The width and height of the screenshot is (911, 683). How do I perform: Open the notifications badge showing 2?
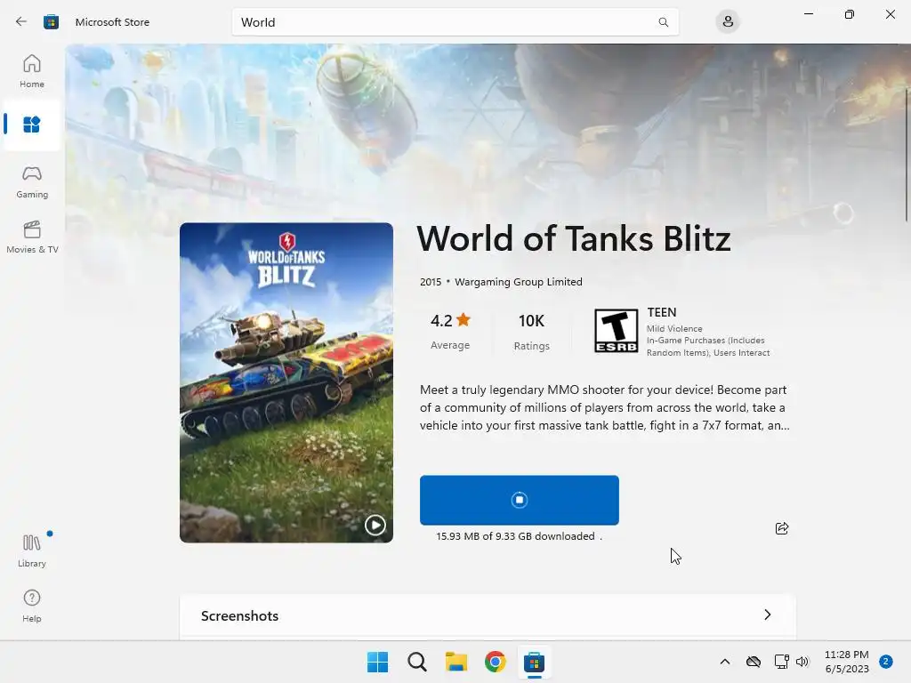point(885,662)
